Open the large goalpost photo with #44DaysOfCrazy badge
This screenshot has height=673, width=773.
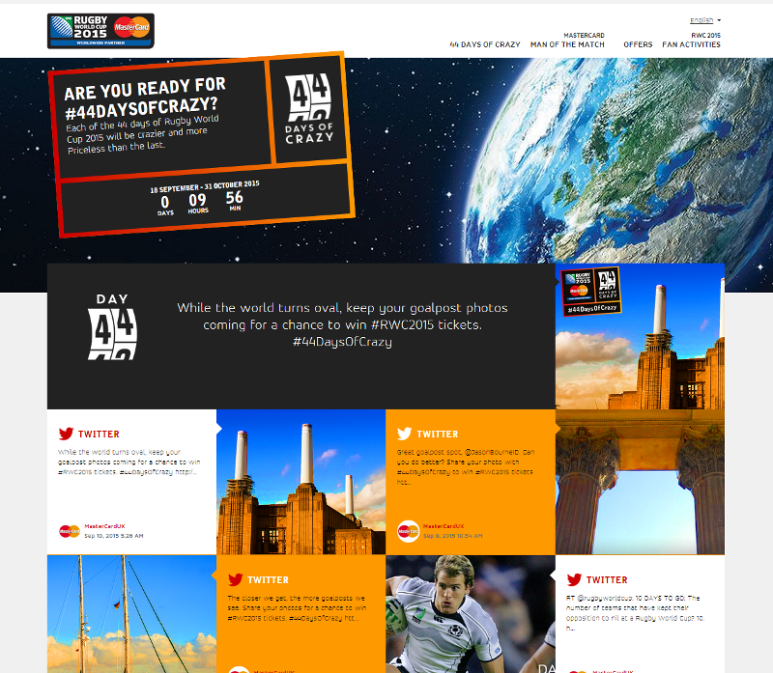[x=640, y=336]
